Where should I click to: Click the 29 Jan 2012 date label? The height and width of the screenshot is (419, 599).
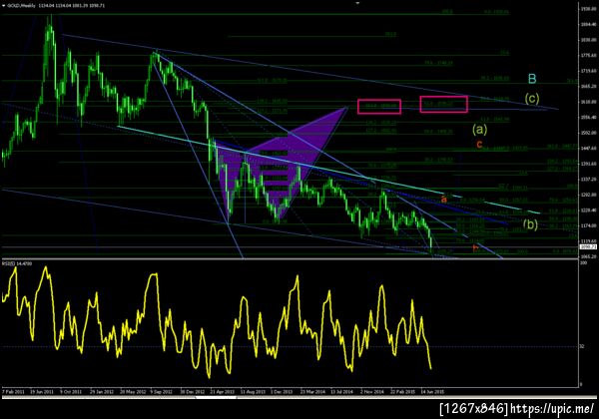[x=102, y=391]
